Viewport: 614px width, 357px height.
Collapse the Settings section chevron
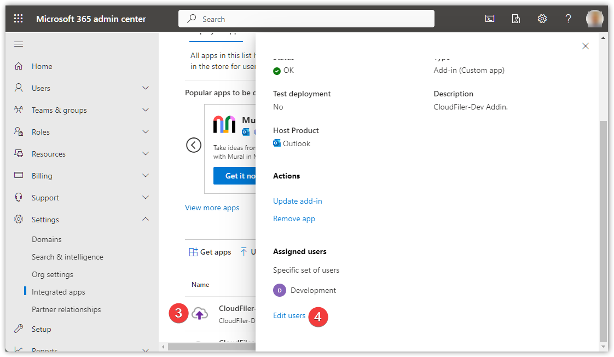145,219
